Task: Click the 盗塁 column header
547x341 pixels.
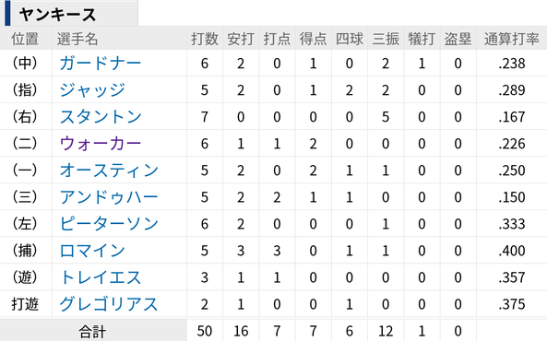Action: (458, 39)
